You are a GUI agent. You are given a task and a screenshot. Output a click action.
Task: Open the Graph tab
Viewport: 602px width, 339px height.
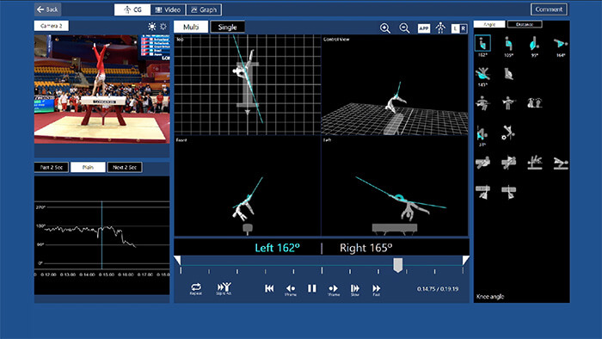point(204,9)
